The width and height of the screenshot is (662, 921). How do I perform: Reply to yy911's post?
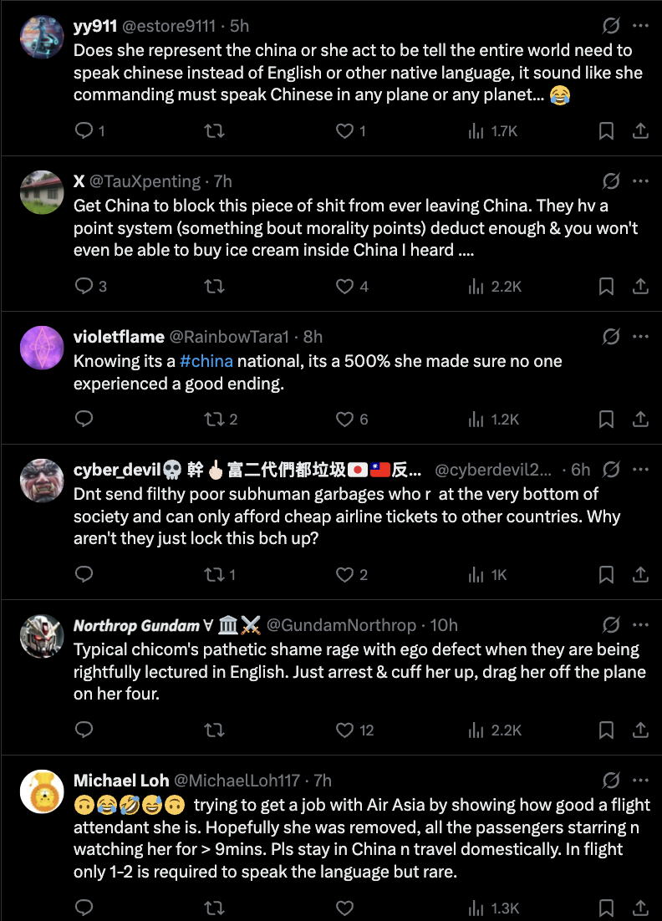click(x=84, y=130)
